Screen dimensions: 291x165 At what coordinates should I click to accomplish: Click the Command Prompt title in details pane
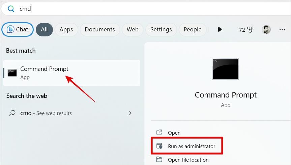tap(226, 95)
